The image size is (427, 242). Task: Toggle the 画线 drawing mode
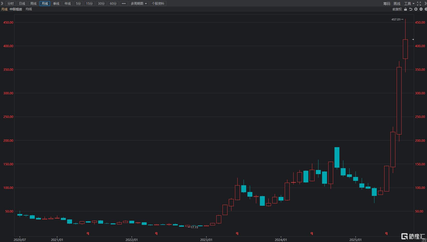(397, 4)
